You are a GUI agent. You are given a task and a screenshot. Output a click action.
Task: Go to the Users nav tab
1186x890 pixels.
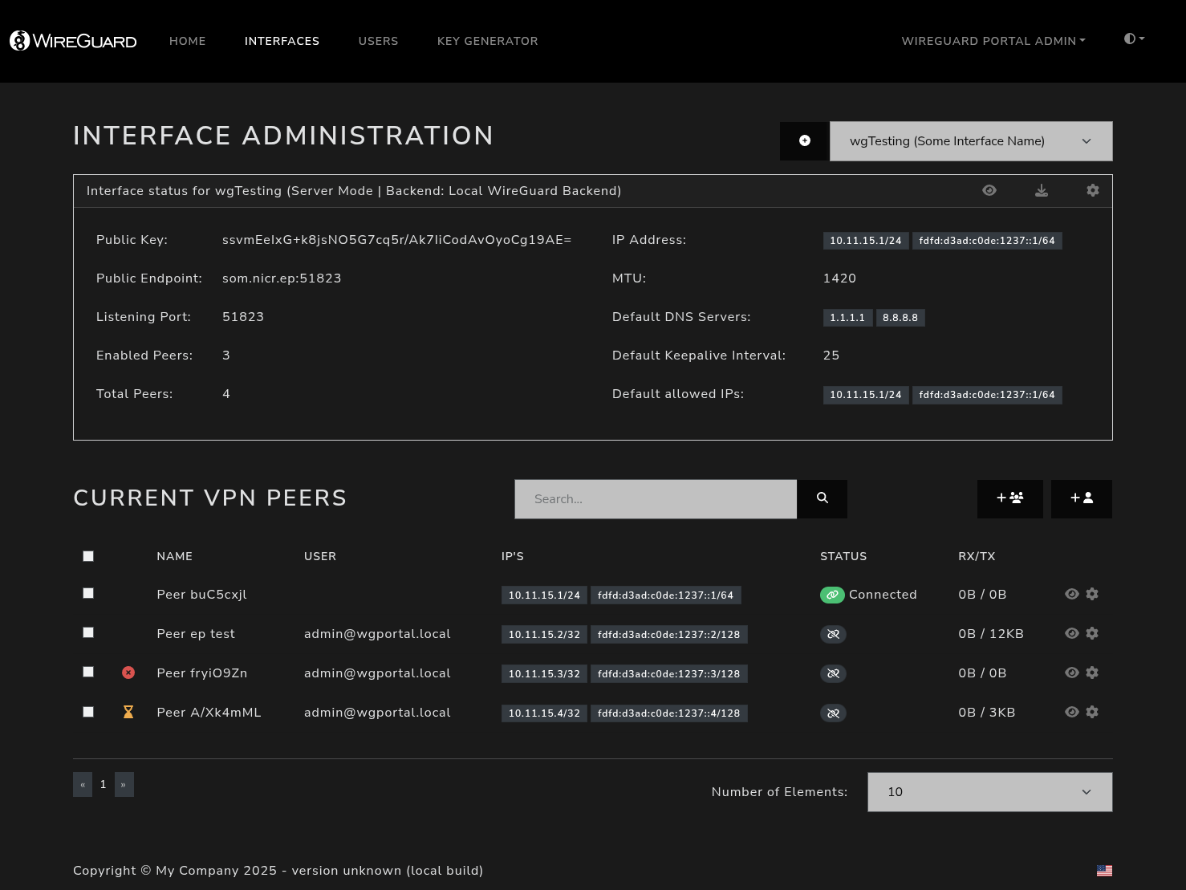pos(378,41)
